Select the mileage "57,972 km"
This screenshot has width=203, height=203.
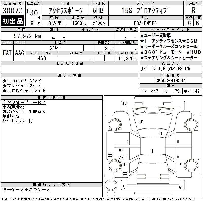pos(27,36)
